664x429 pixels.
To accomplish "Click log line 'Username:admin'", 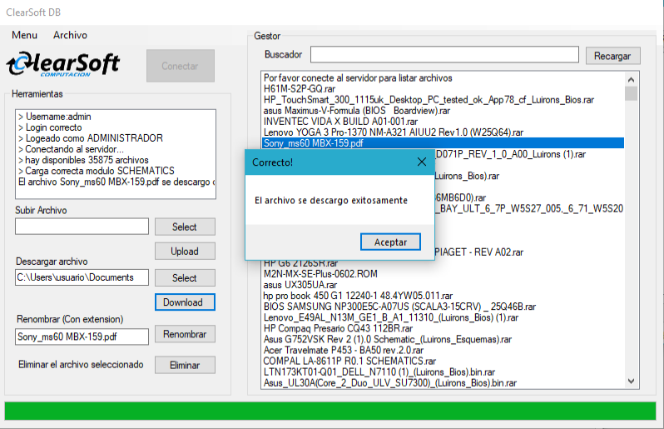I will point(54,117).
